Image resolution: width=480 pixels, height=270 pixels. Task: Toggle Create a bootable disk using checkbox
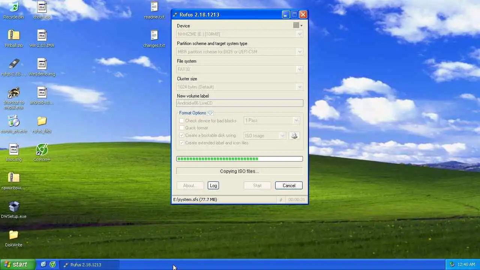(x=181, y=135)
